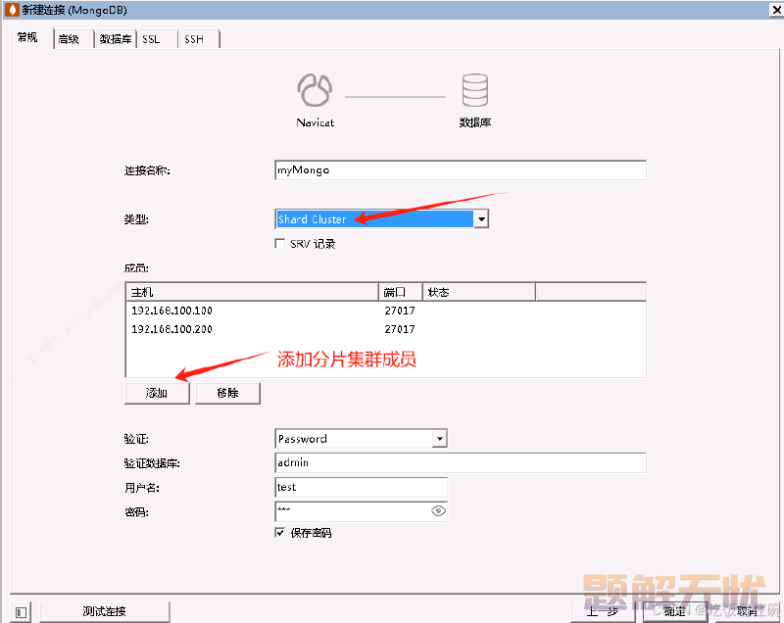Open the 验证 Password dropdown

click(x=439, y=439)
